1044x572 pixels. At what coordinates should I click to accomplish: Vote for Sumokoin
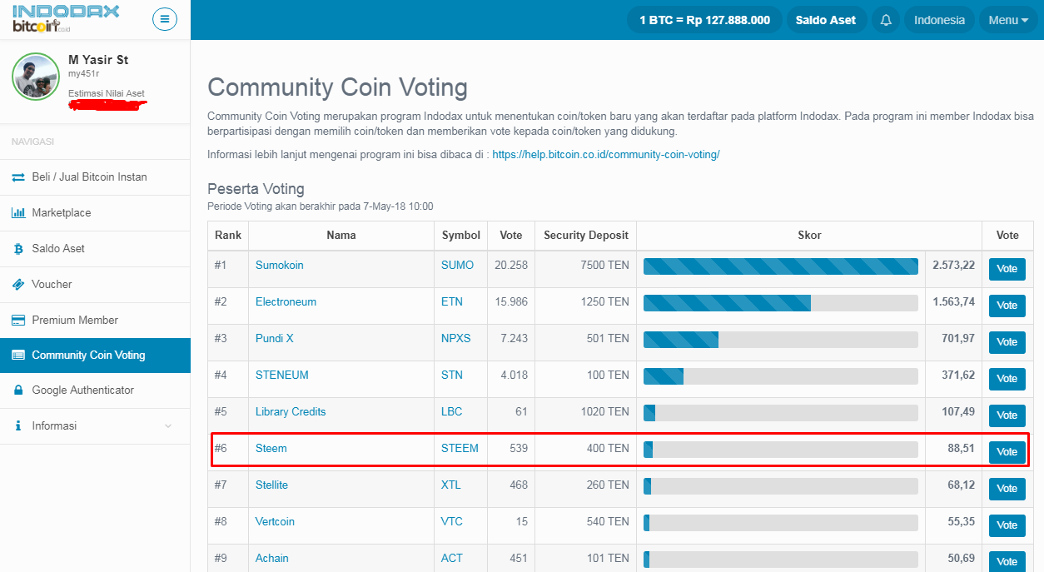[1007, 269]
